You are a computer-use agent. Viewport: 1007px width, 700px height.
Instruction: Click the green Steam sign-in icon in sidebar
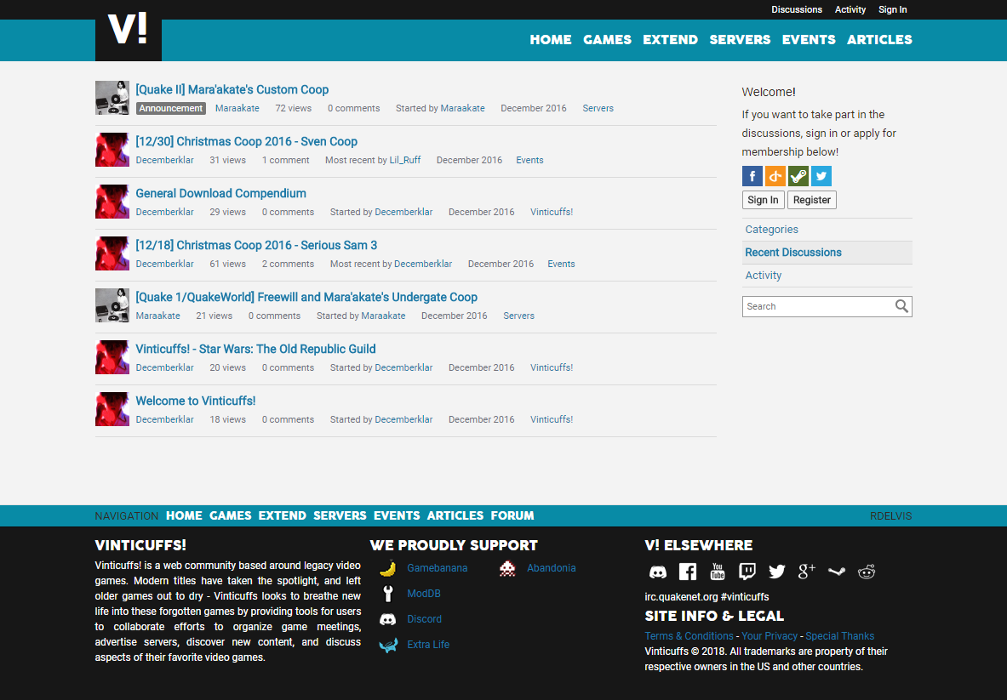click(x=798, y=176)
